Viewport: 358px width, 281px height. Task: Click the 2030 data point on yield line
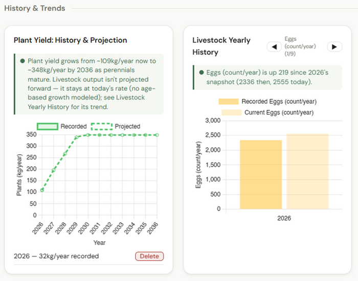tap(88, 135)
